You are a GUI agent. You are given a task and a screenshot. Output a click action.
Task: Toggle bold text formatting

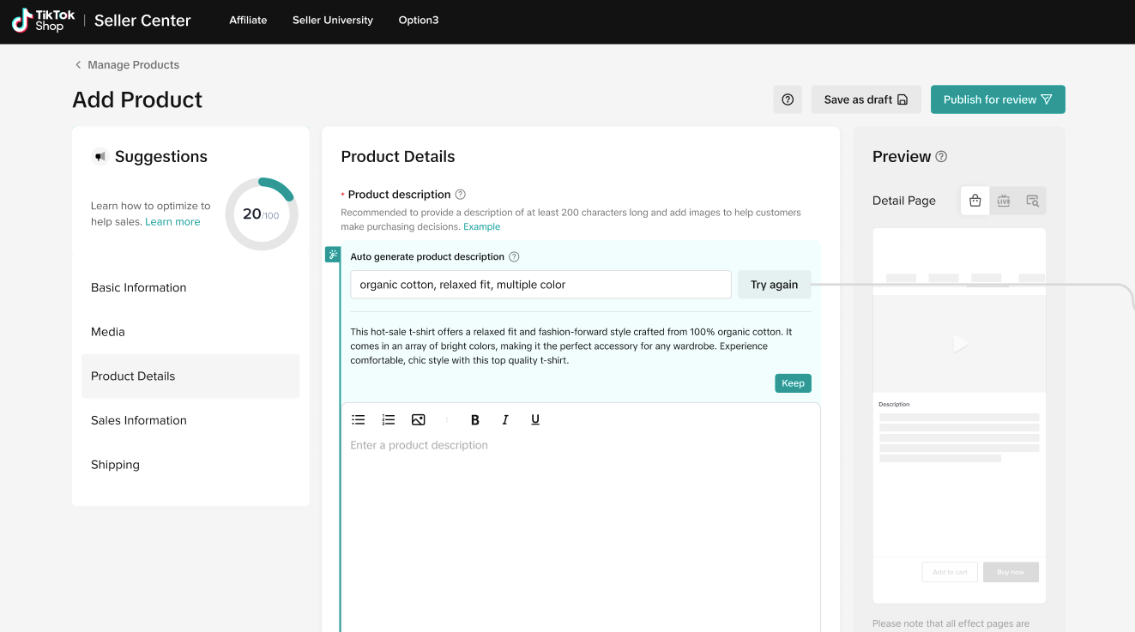point(475,419)
